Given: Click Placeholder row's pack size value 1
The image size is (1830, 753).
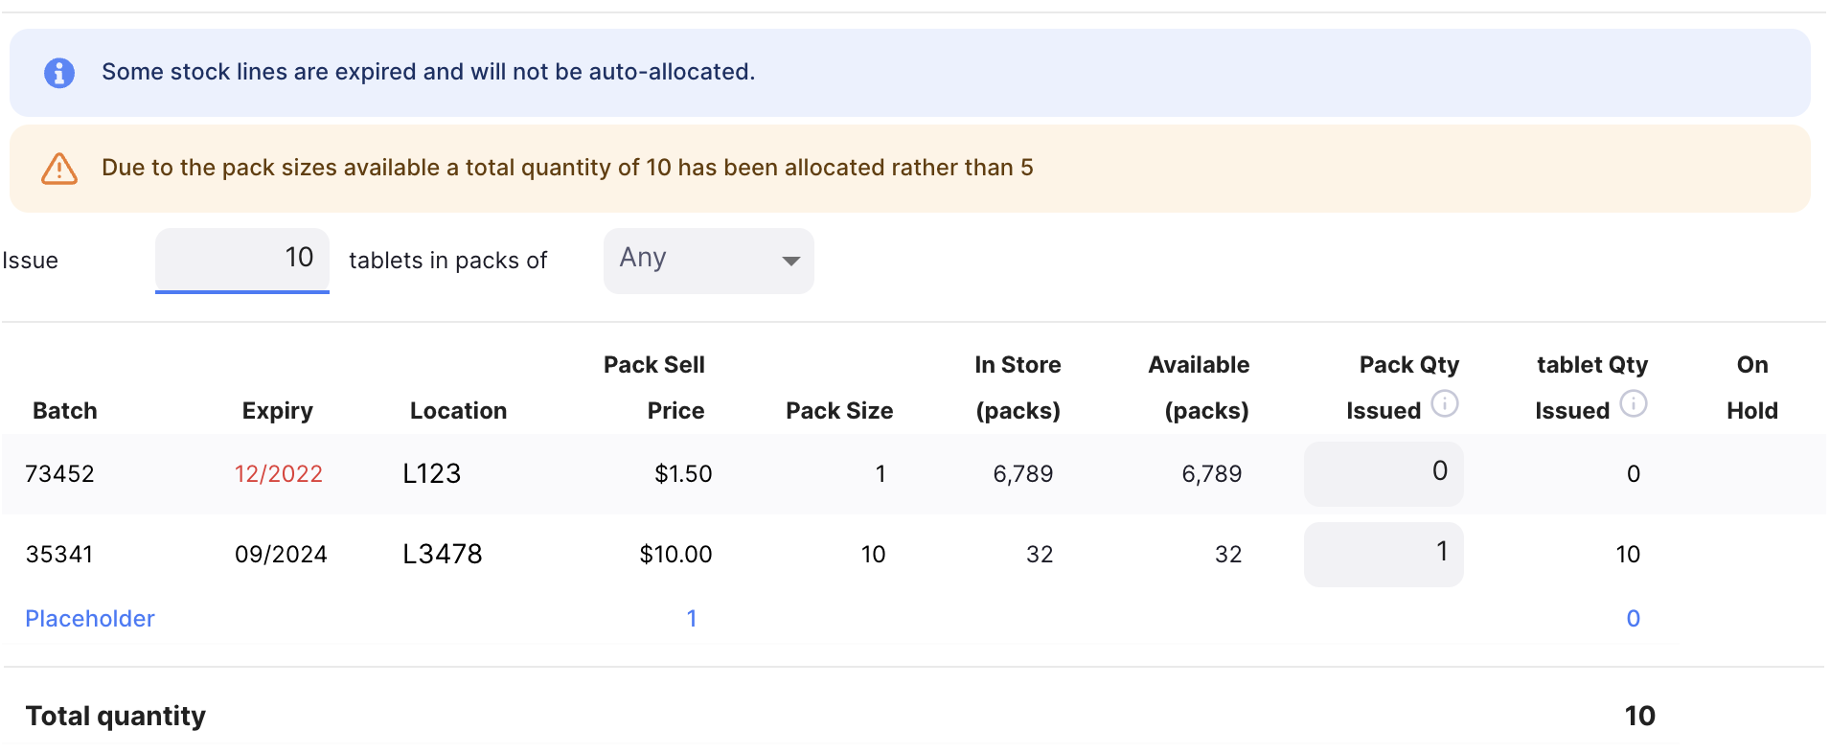Looking at the screenshot, I should (x=692, y=619).
